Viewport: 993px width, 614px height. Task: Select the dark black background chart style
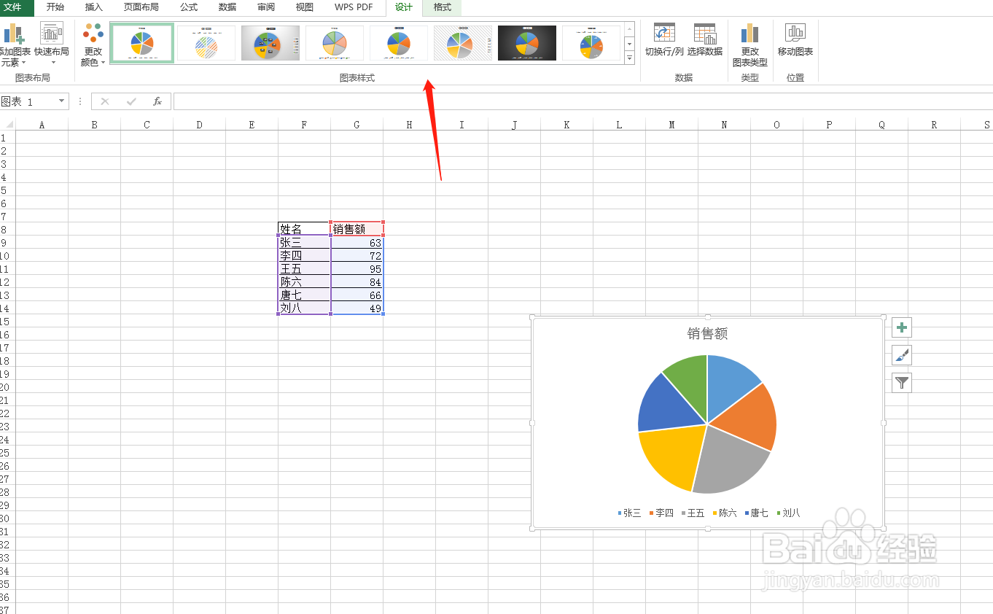click(x=527, y=43)
